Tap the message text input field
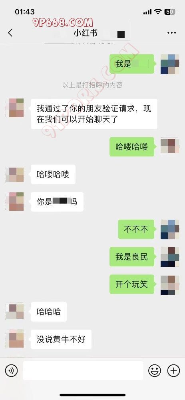 [83, 370]
